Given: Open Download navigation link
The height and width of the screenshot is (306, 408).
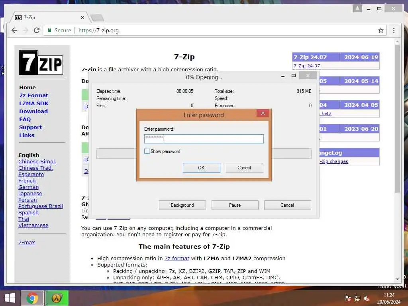Looking at the screenshot, I should click(33, 112).
